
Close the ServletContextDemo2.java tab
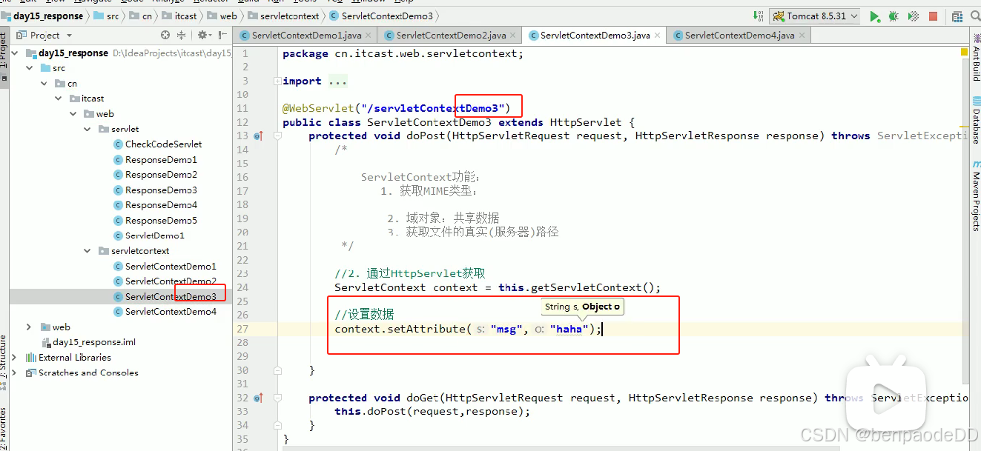click(x=513, y=36)
